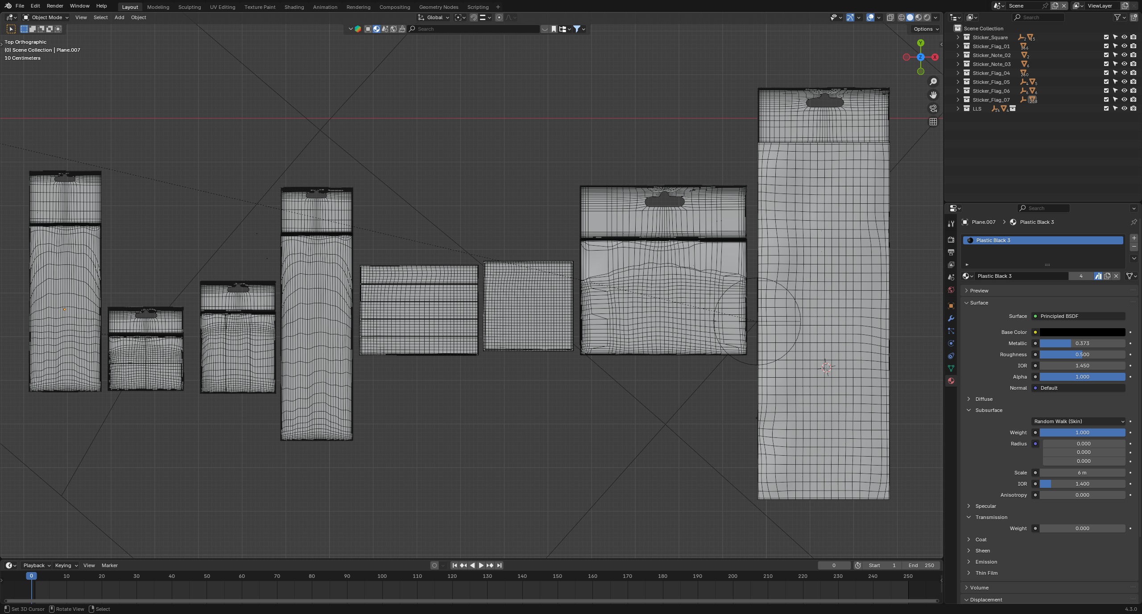Expand the Sticker_Square collection

click(x=958, y=37)
